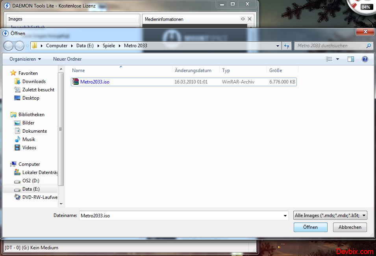Image resolution: width=376 pixels, height=256 pixels.
Task: Click the Musik note icon
Action: tap(17, 139)
